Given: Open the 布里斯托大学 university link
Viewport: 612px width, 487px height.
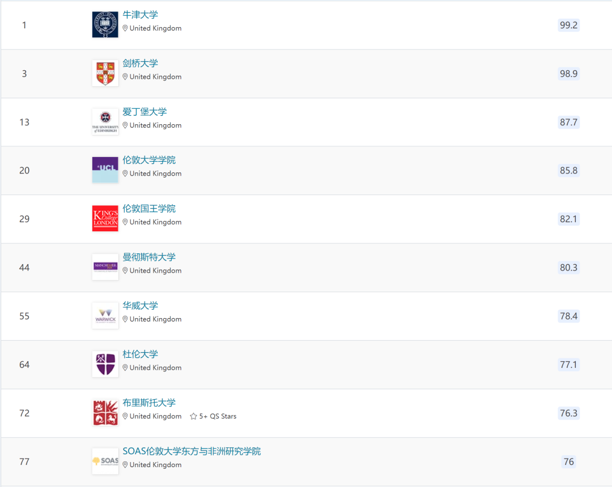Looking at the screenshot, I should [x=149, y=403].
